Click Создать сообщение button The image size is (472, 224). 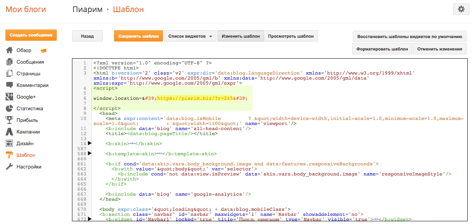[31, 35]
